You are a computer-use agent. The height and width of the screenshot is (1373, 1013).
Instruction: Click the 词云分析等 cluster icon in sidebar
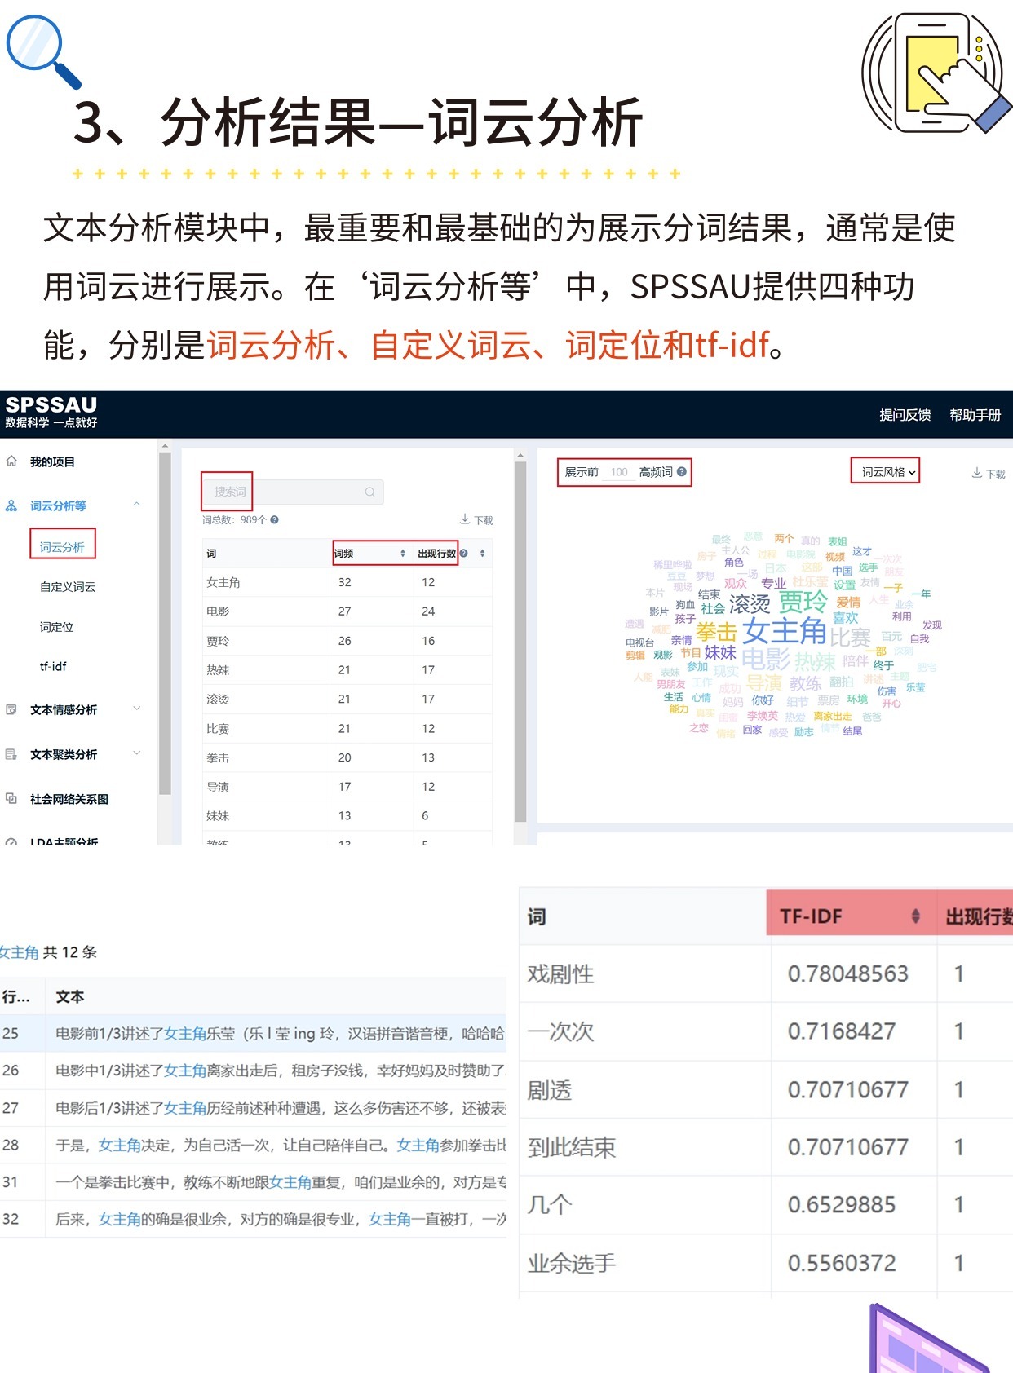(11, 505)
